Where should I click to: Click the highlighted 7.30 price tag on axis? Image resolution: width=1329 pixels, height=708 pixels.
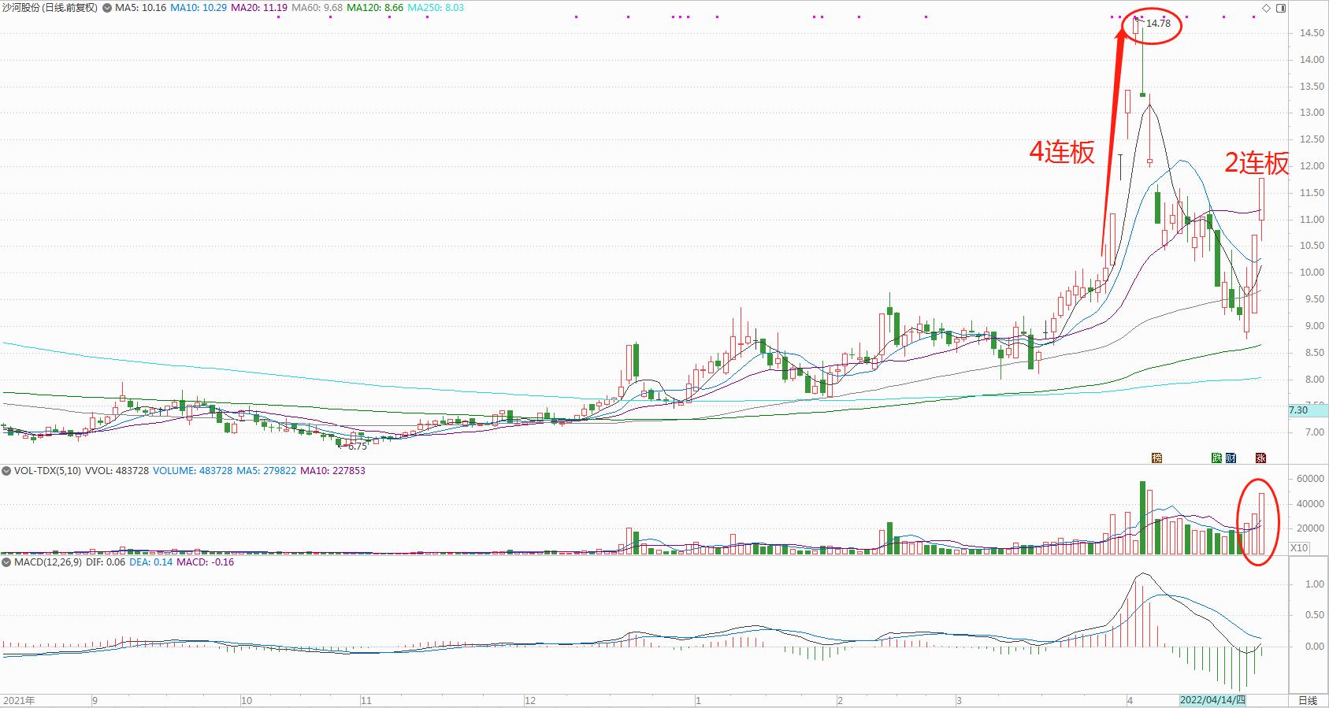tap(1308, 410)
